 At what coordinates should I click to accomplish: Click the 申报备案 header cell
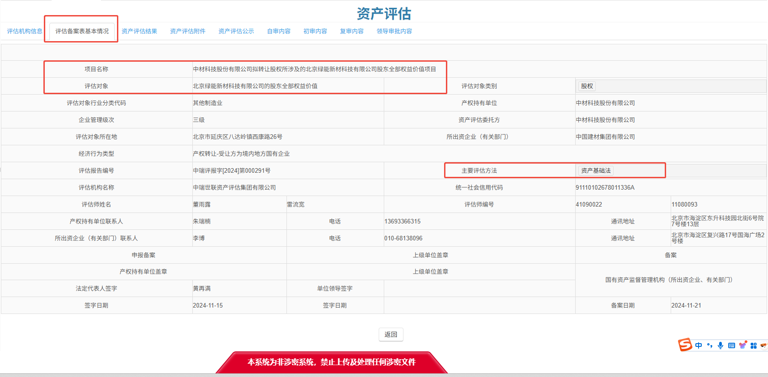tap(143, 255)
